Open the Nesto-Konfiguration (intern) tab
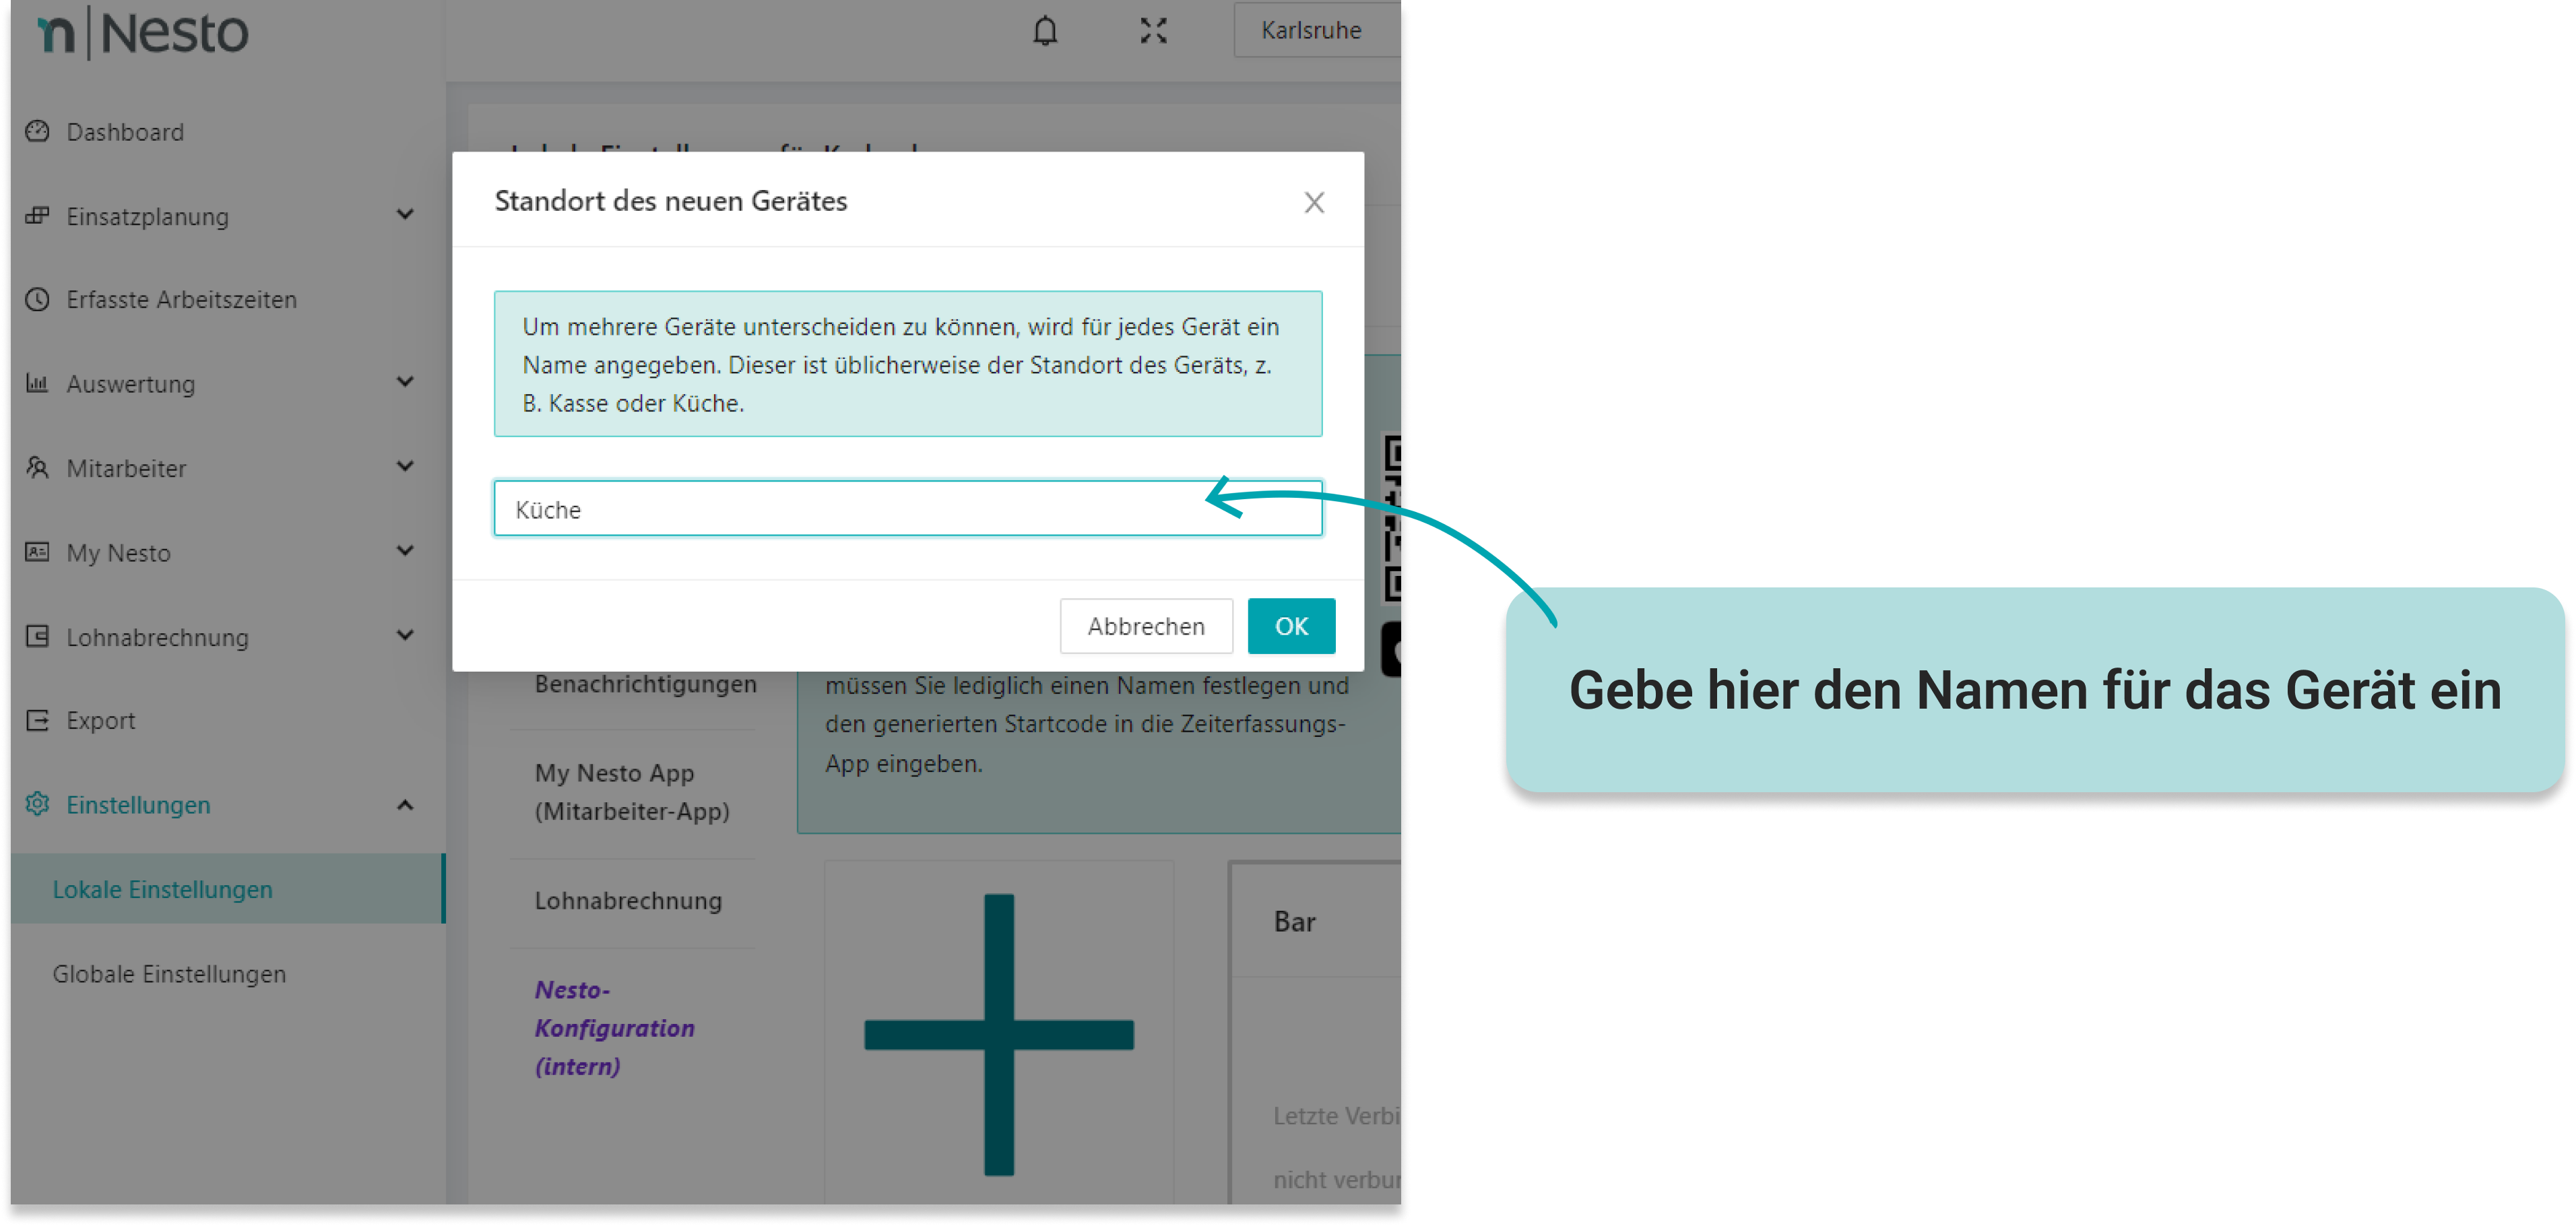 pos(614,1028)
